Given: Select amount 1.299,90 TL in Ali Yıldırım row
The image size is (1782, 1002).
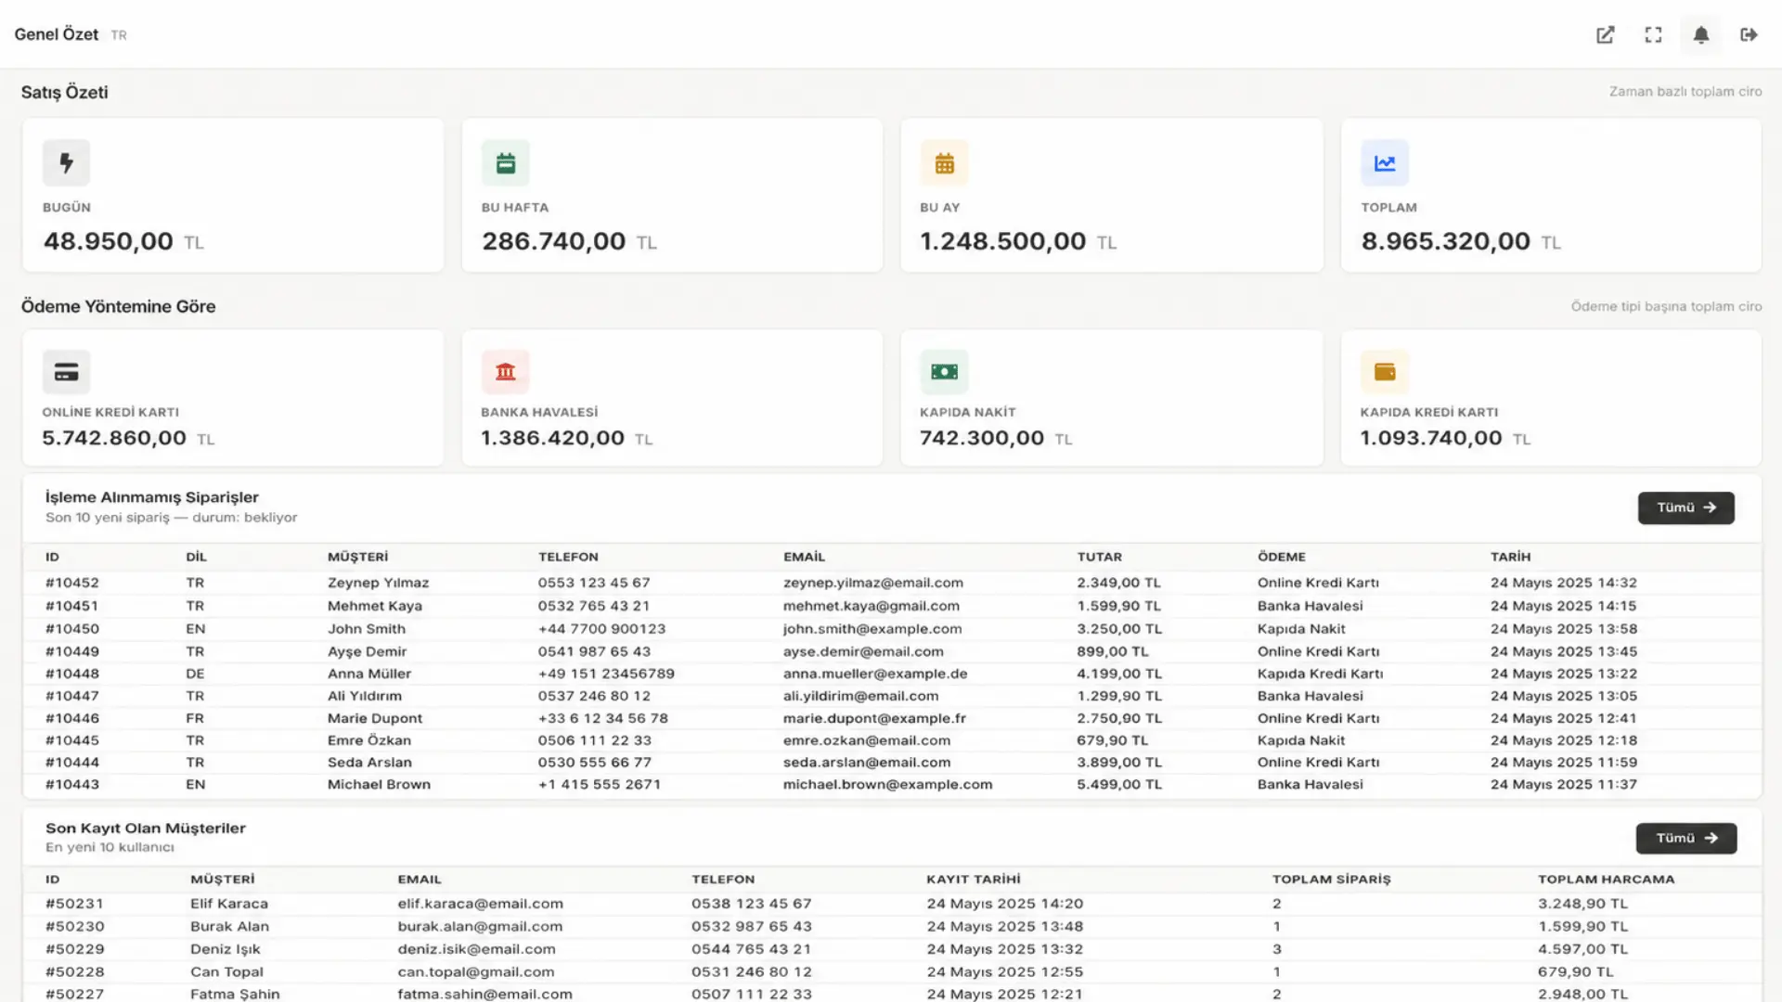Looking at the screenshot, I should pos(1119,696).
